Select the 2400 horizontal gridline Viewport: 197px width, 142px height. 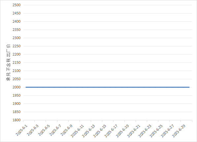[108, 21]
